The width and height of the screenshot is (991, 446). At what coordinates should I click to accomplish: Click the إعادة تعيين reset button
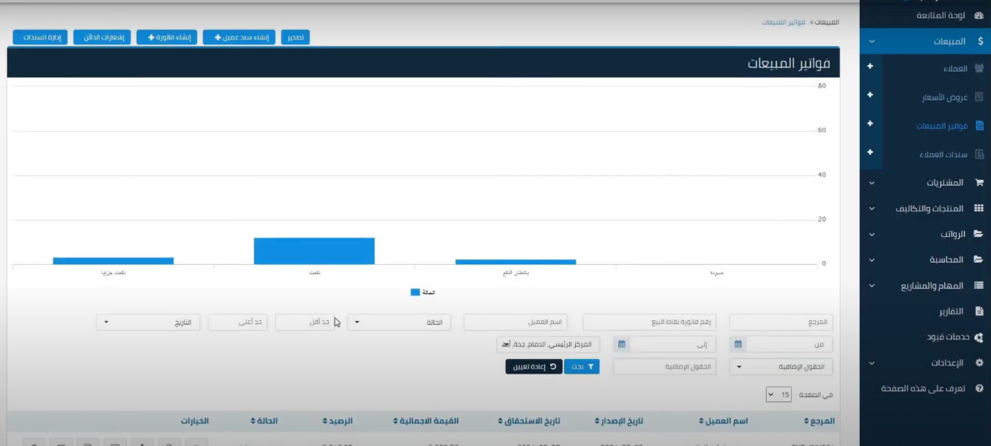(x=533, y=367)
